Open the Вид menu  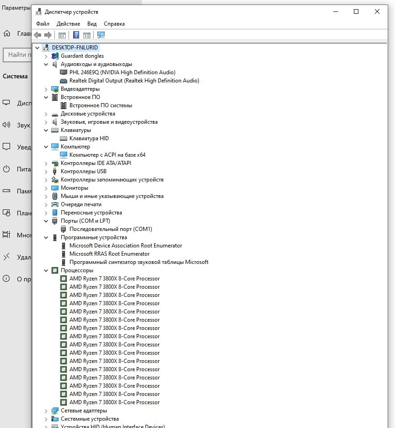(92, 24)
